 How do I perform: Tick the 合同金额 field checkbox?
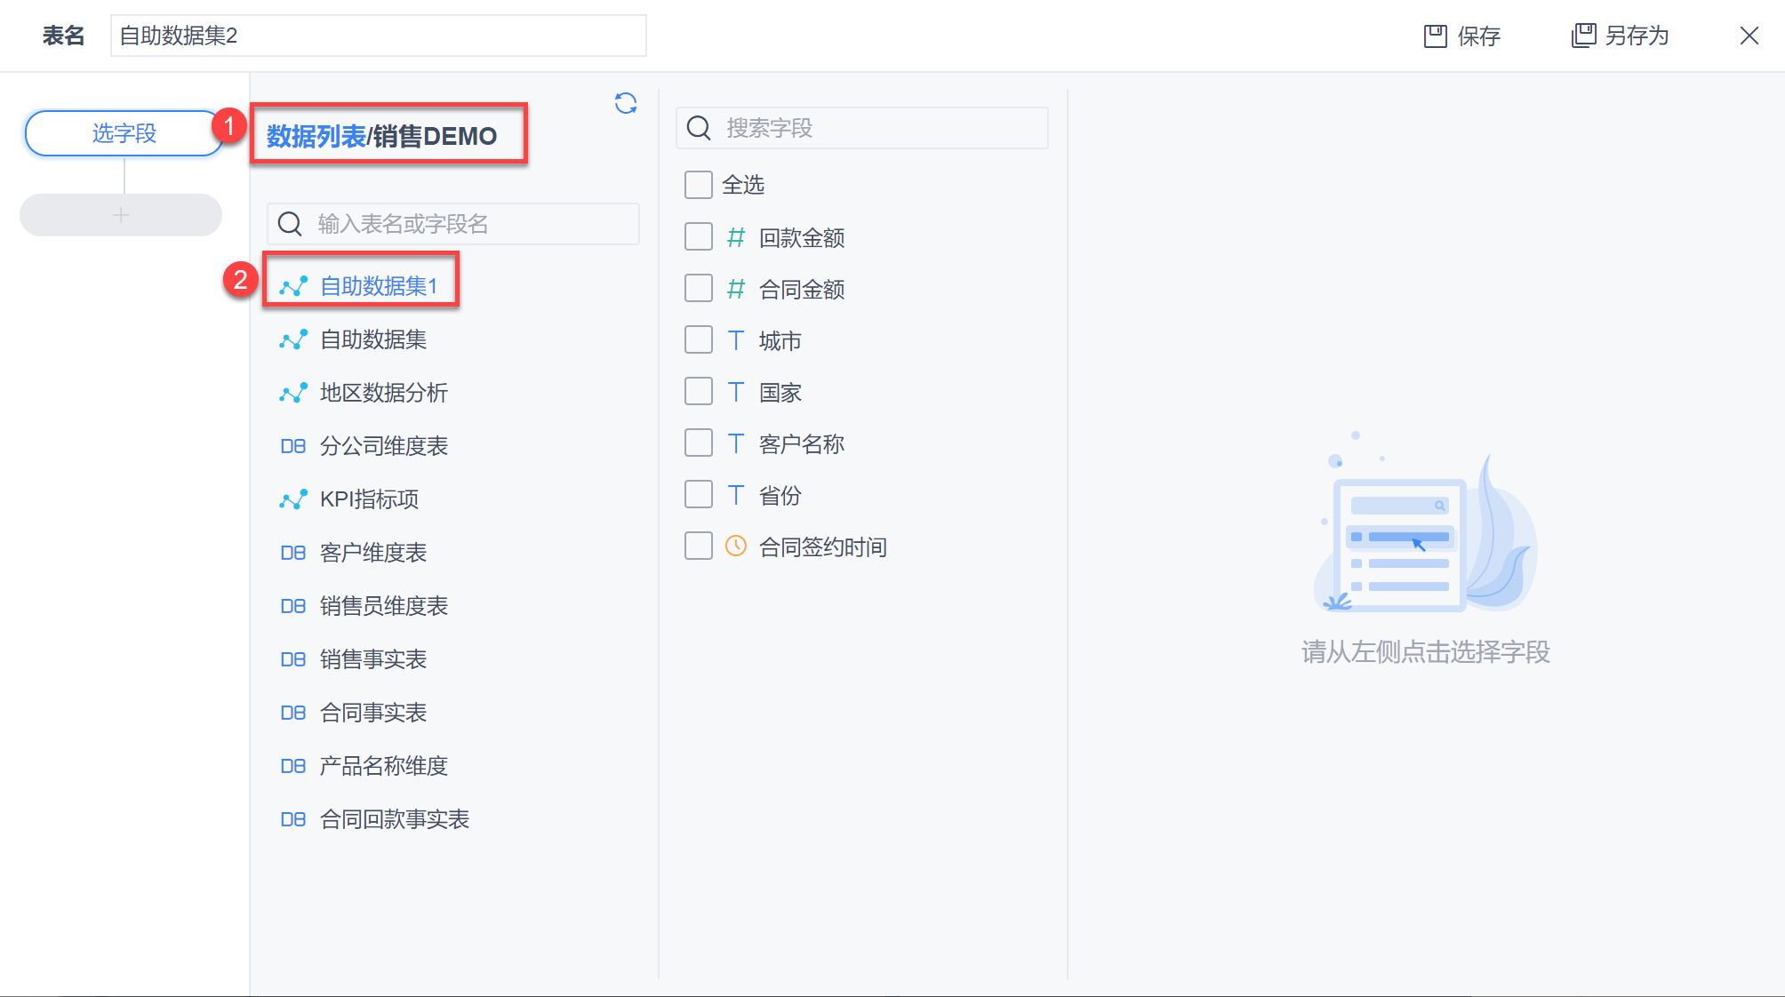click(x=699, y=289)
